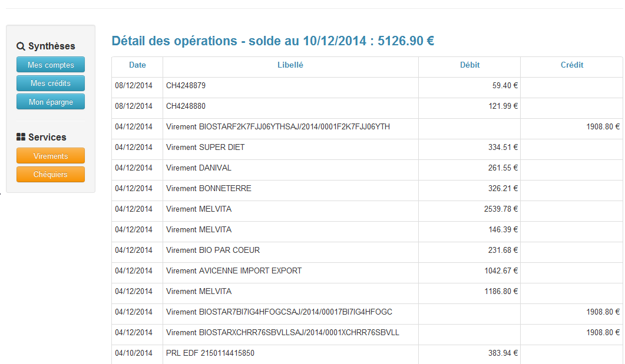Select the CH4248879 row label
Image resolution: width=625 pixels, height=364 pixels.
click(186, 85)
